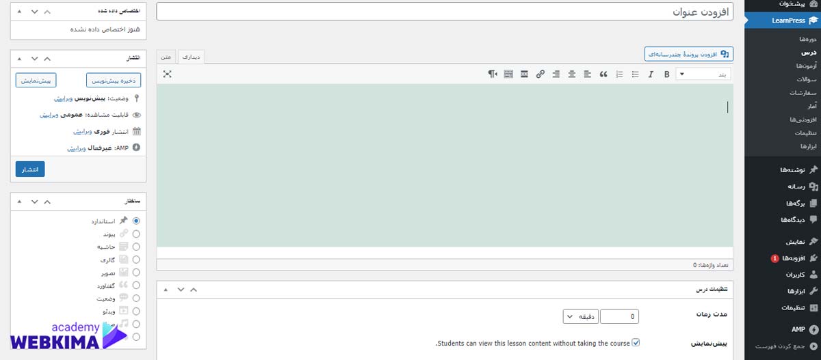The image size is (821, 360).
Task: Switch to the متن text editor tab
Action: (x=168, y=57)
